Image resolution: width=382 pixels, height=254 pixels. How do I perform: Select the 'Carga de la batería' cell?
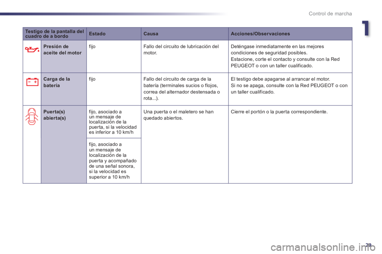pos(64,89)
